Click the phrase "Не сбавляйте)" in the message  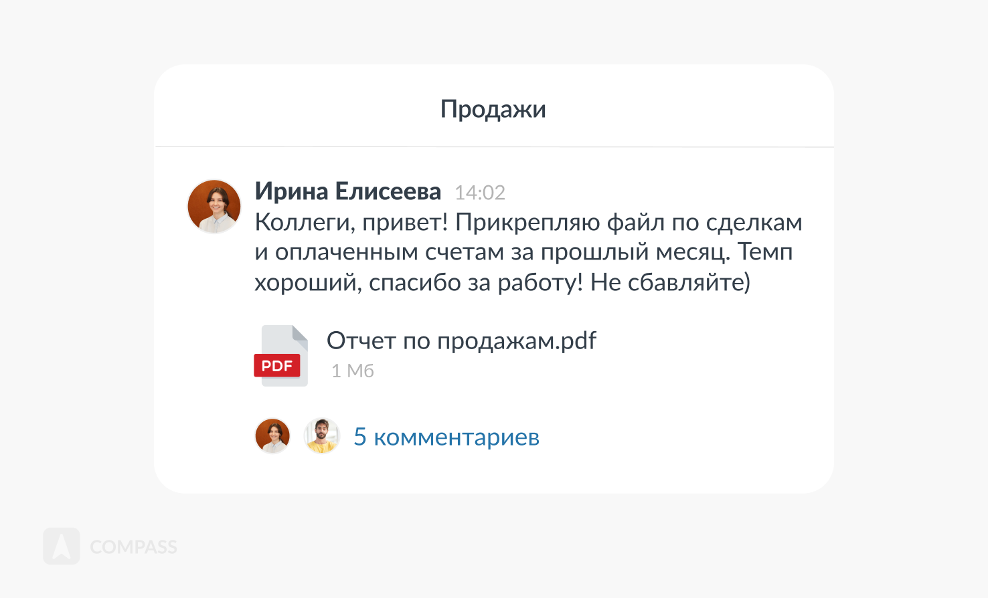click(x=670, y=282)
